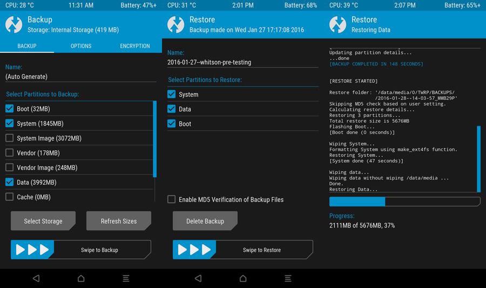Tap '2111MB of 5676MB, 37%' progress text

point(362,225)
